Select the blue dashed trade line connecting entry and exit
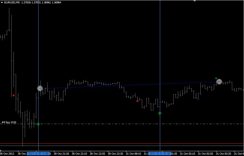This screenshot has width=244, height=156. point(129,85)
